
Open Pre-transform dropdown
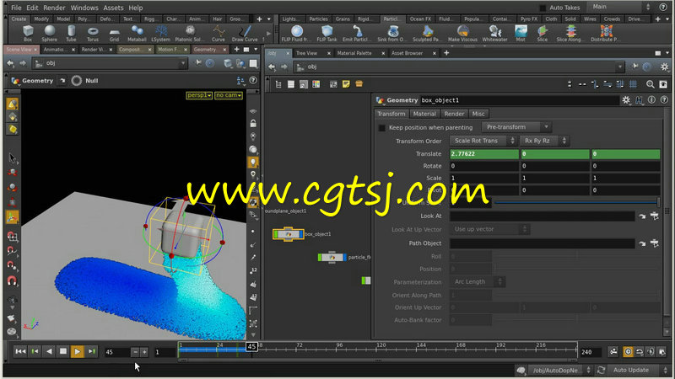point(516,127)
